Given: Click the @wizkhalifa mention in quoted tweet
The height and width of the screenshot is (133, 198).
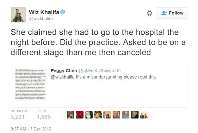Looking at the screenshot, I should [63, 77].
